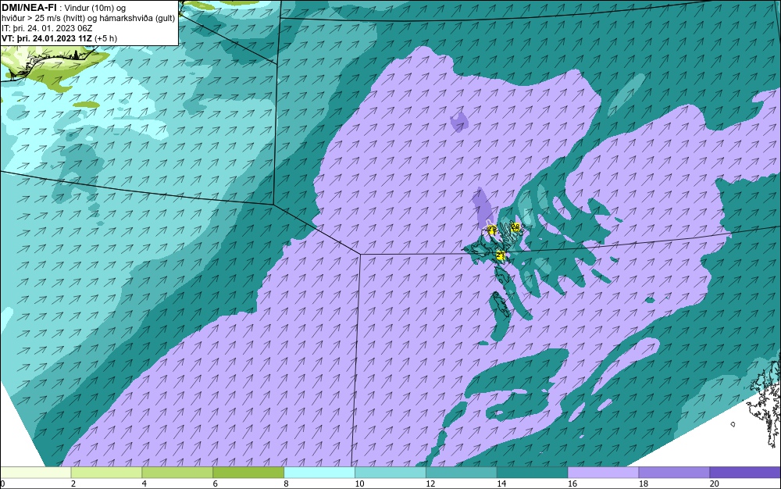
Task: Click the scale value '18' under the colorbar
Action: (x=643, y=484)
